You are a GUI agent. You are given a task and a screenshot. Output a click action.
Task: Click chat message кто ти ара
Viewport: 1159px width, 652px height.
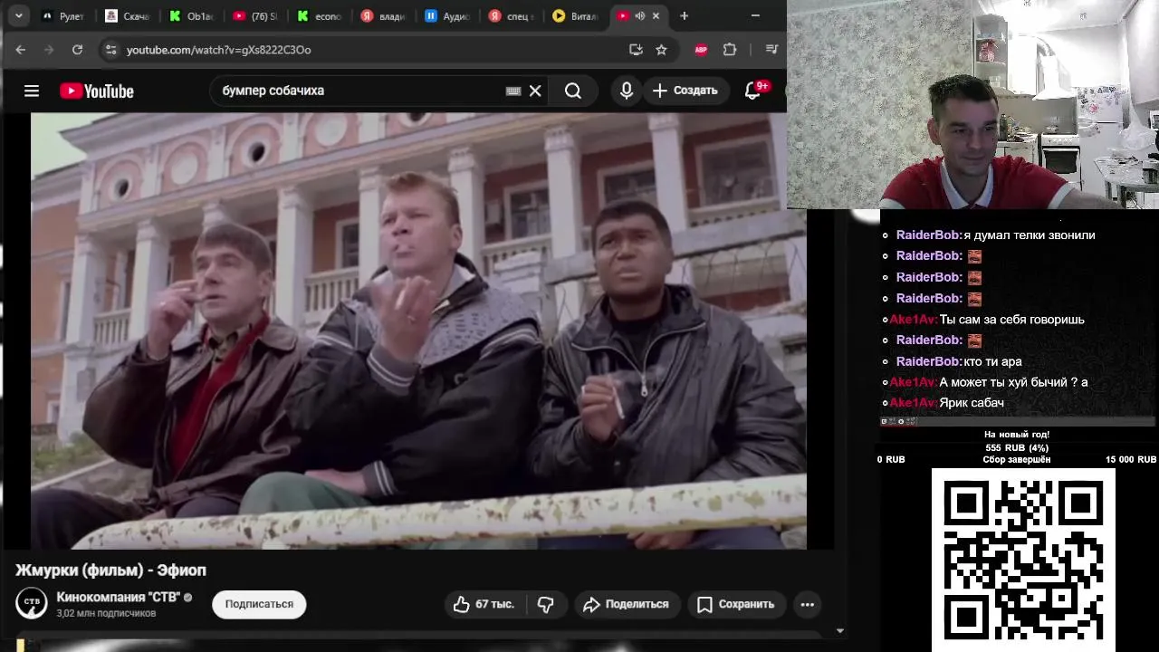tap(992, 361)
